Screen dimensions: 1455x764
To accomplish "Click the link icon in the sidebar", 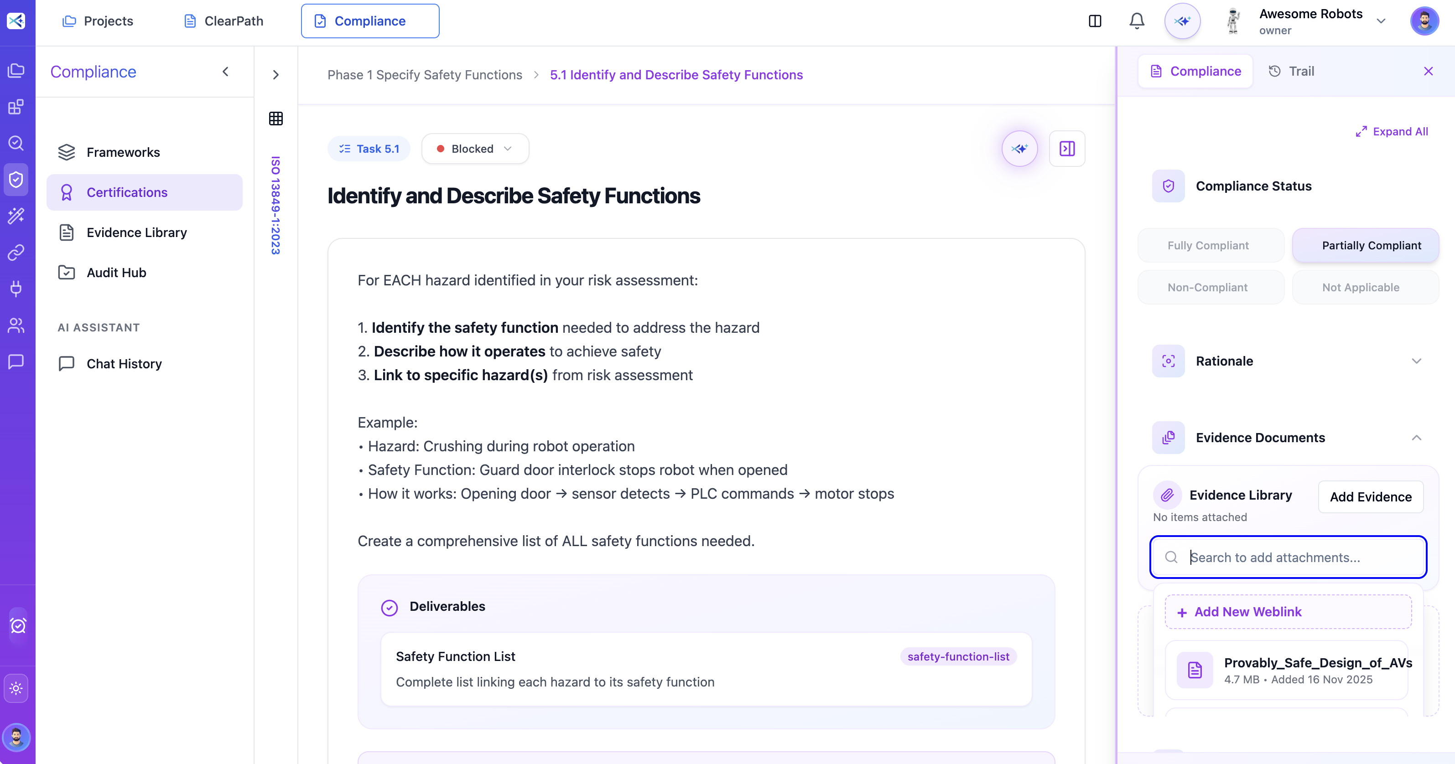I will (16, 253).
